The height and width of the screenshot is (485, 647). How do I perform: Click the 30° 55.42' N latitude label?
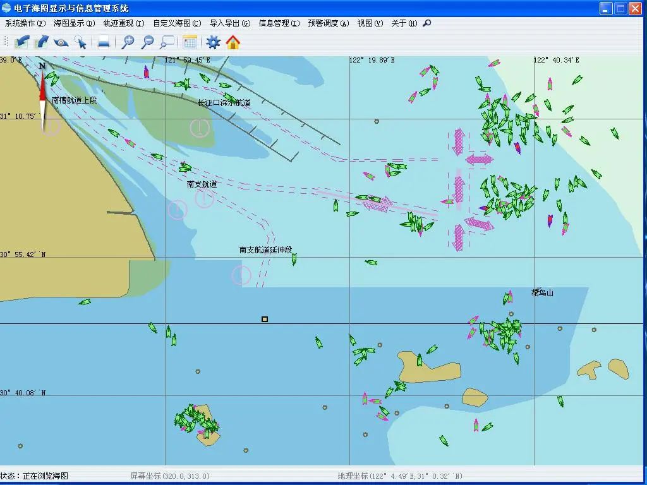[x=23, y=254]
